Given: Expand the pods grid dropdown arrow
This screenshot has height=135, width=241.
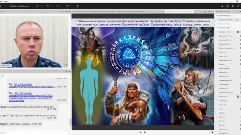Looking at the screenshot, I should 41,6.
